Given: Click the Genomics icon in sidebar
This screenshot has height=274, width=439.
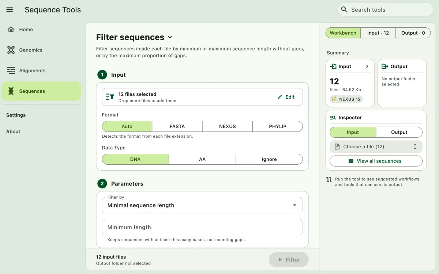Looking at the screenshot, I should 11,50.
